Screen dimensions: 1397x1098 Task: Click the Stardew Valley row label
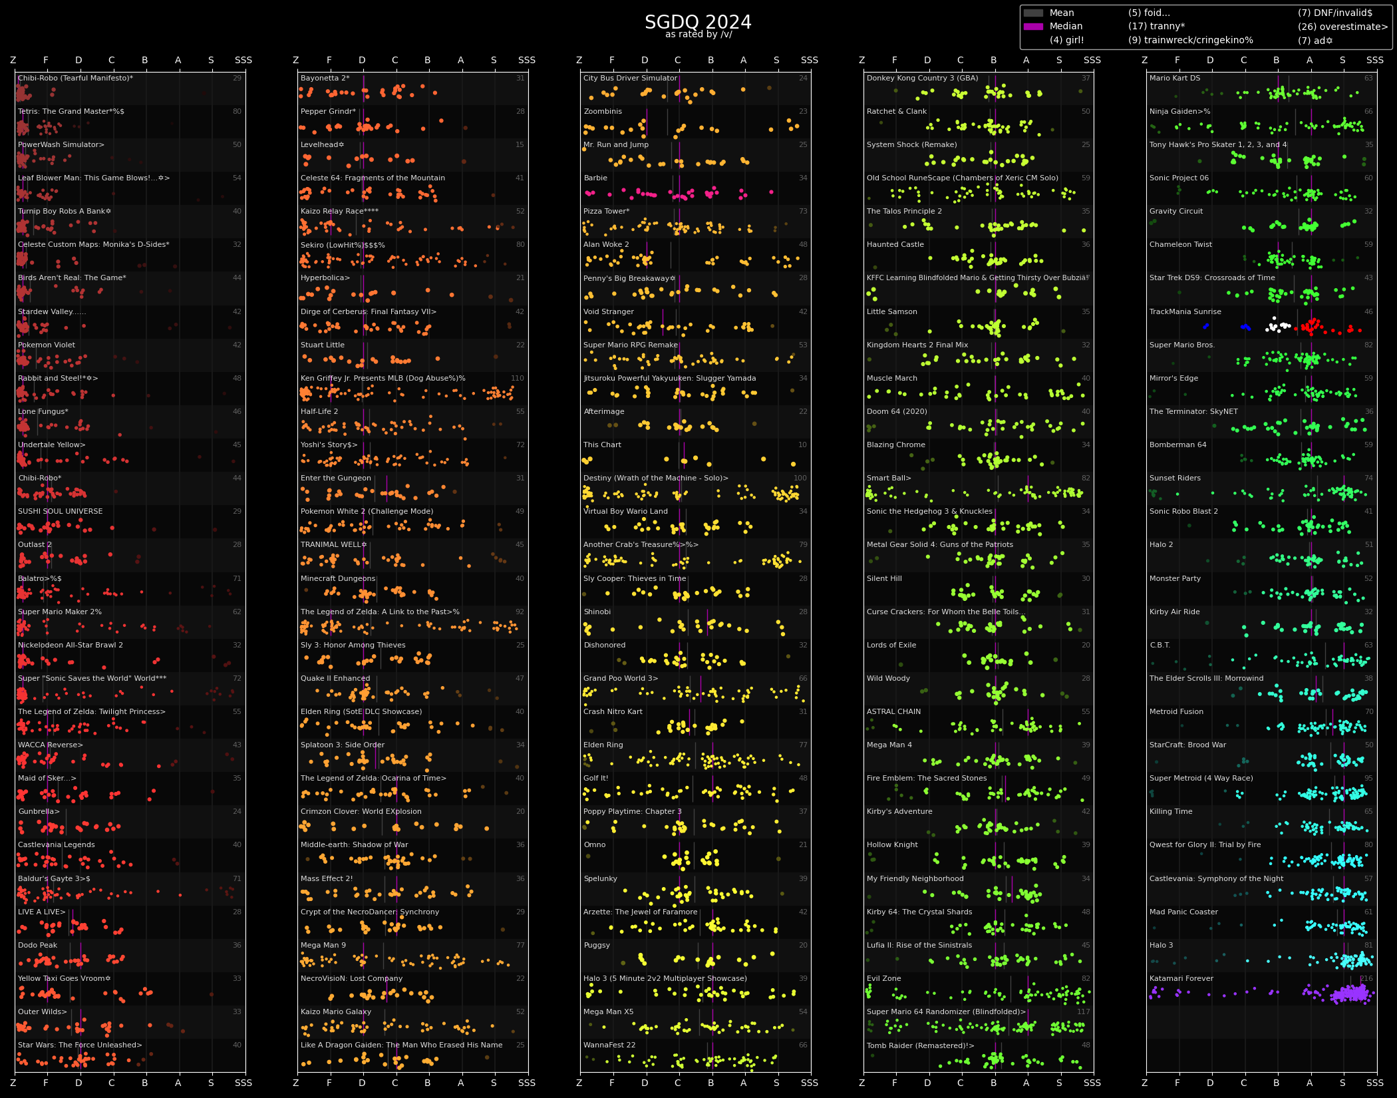tap(52, 311)
